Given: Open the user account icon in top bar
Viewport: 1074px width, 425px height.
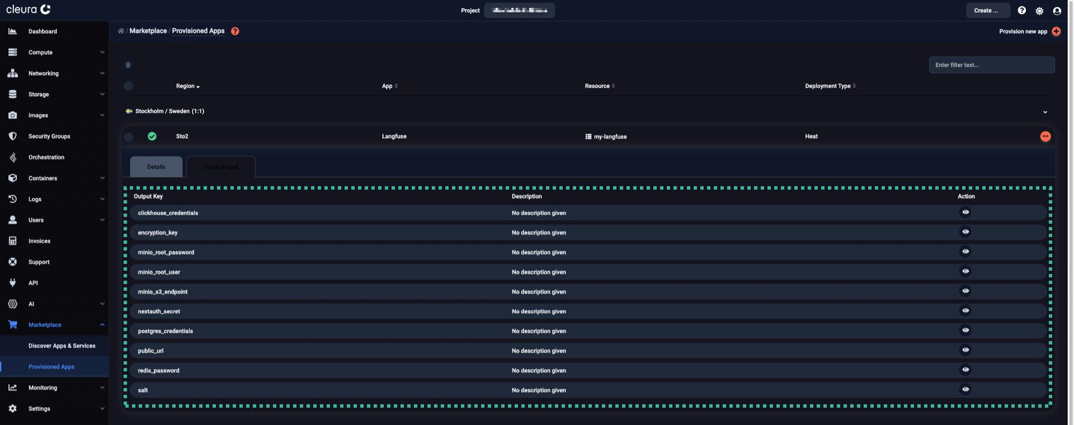Looking at the screenshot, I should tap(1057, 11).
